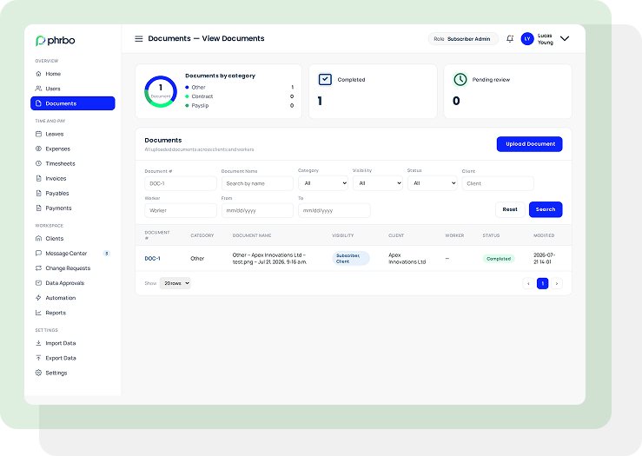Expand the user profile chevron

tap(565, 38)
